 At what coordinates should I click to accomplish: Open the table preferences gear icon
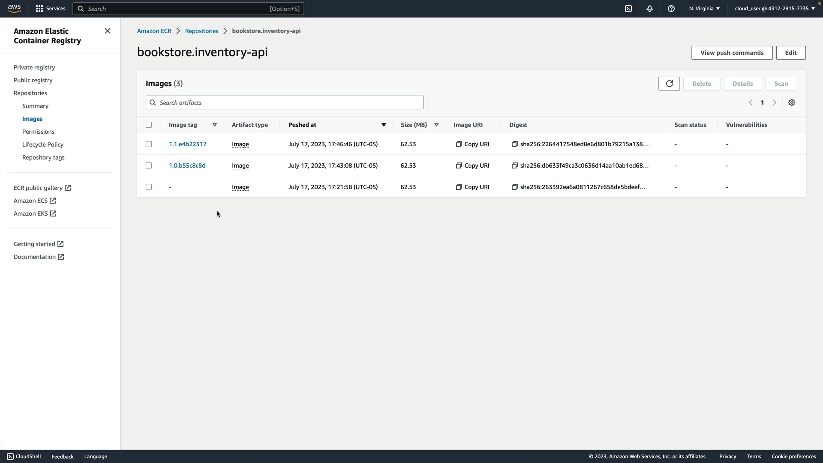(x=792, y=102)
